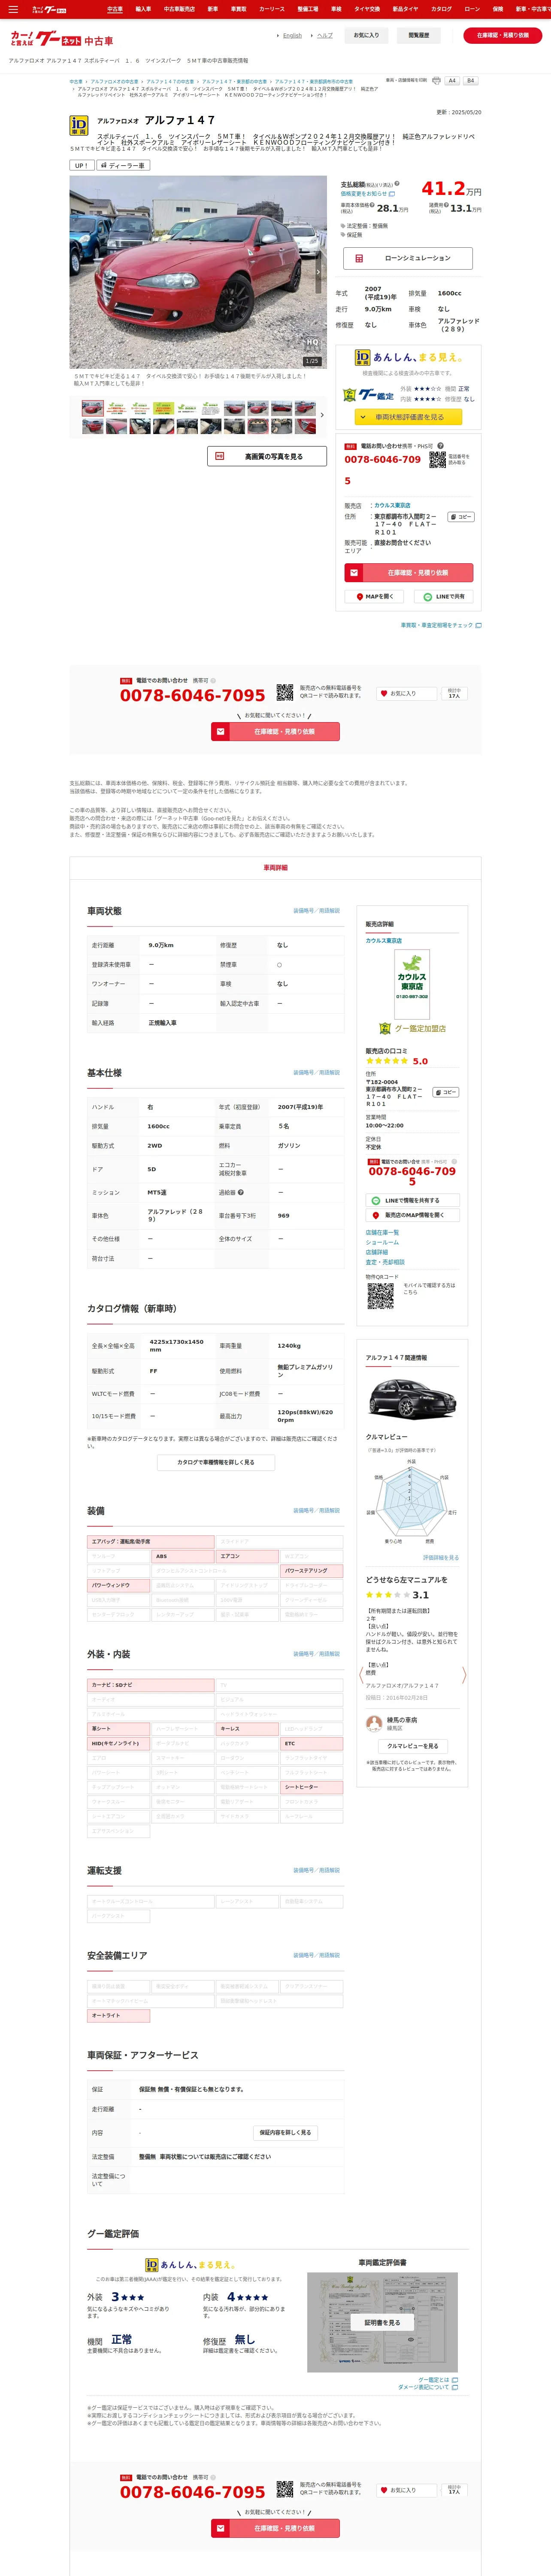Click 物件QRコード image in sidebar
The image size is (551, 2576).
380,1296
